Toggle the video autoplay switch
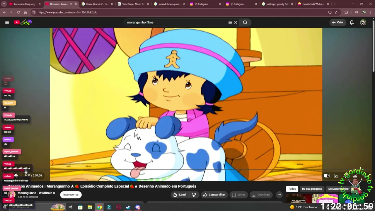The height and width of the screenshot is (211, 375). pos(327,176)
